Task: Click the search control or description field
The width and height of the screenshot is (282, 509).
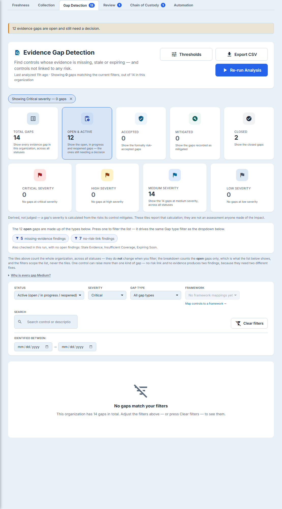Action: point(46,322)
